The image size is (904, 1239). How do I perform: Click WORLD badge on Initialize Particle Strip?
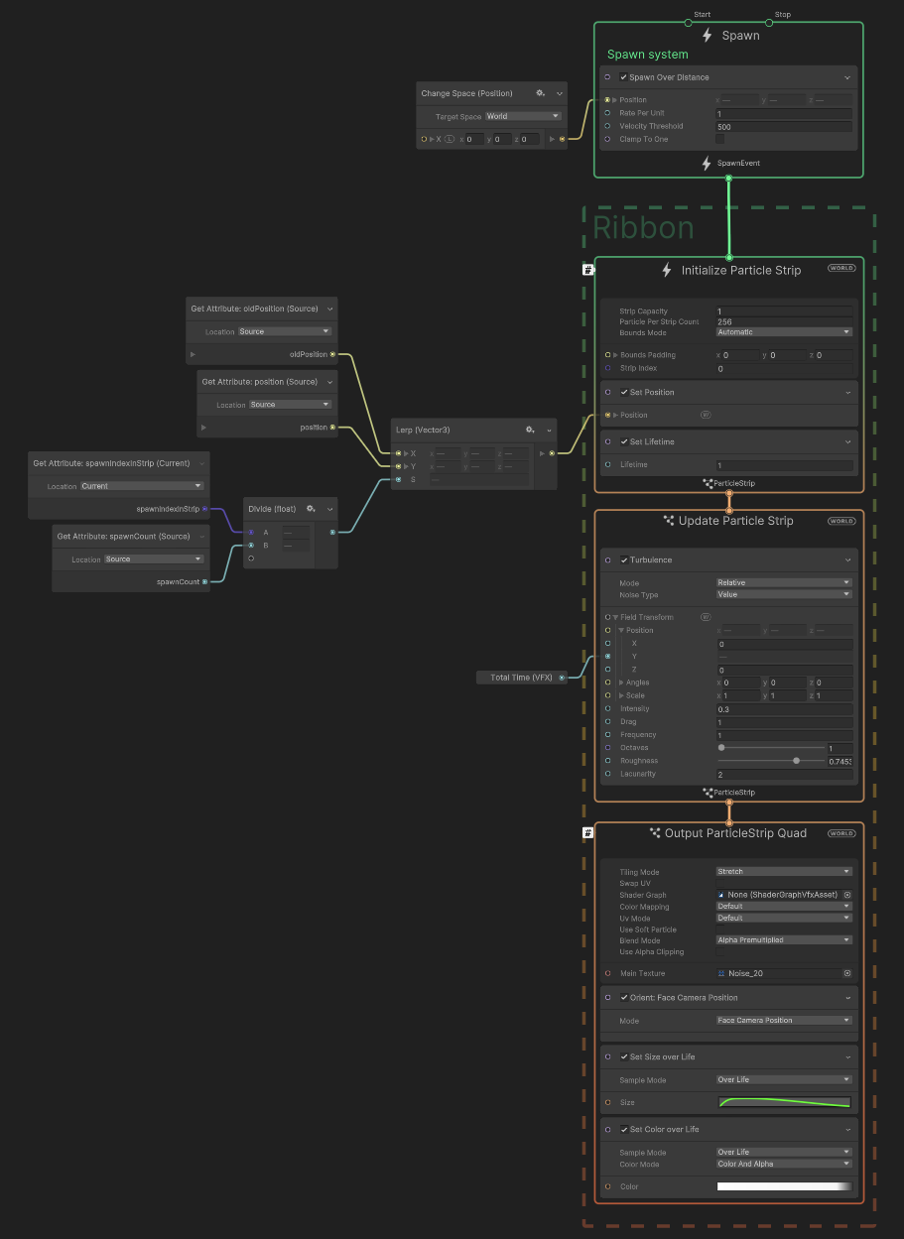[x=840, y=268]
